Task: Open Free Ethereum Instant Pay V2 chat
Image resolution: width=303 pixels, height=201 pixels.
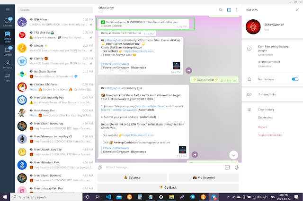Action: (x=55, y=139)
